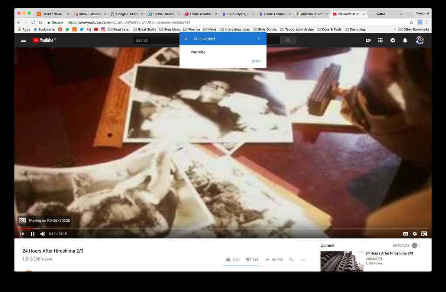Open the Twitter bookmark icon

tap(82, 29)
